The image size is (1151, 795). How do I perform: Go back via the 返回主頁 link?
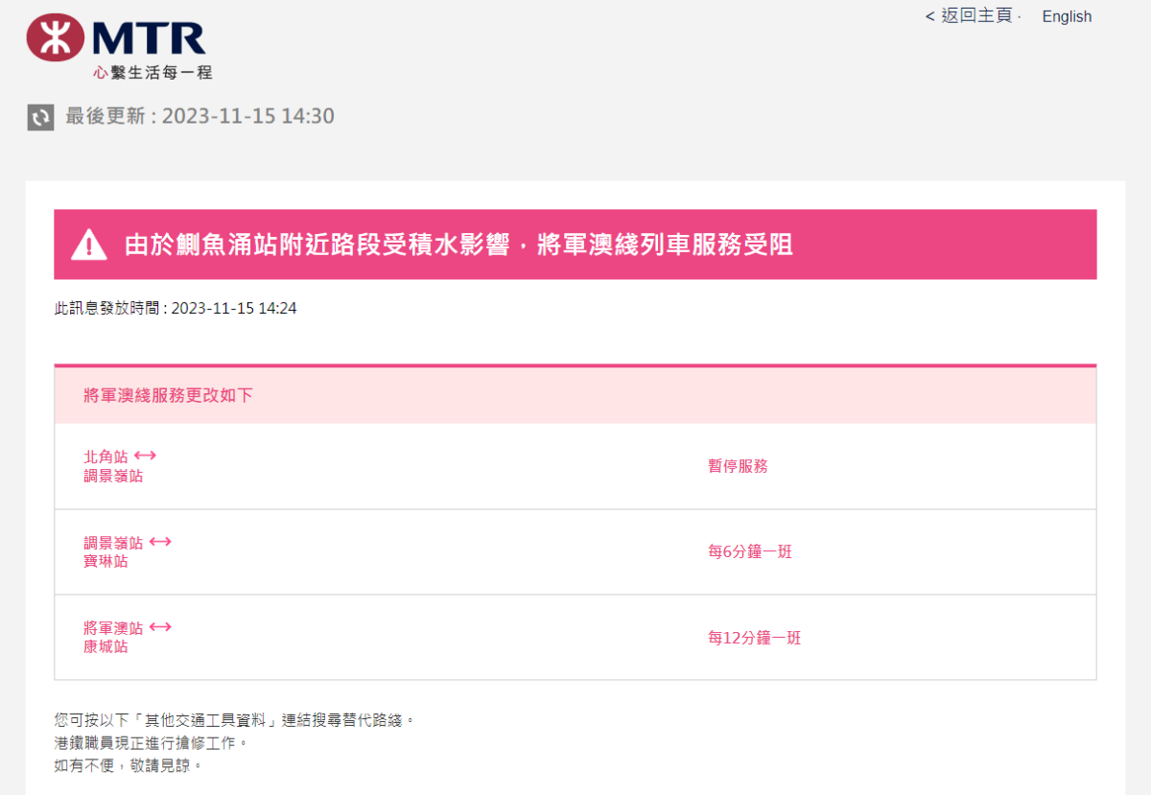(969, 16)
